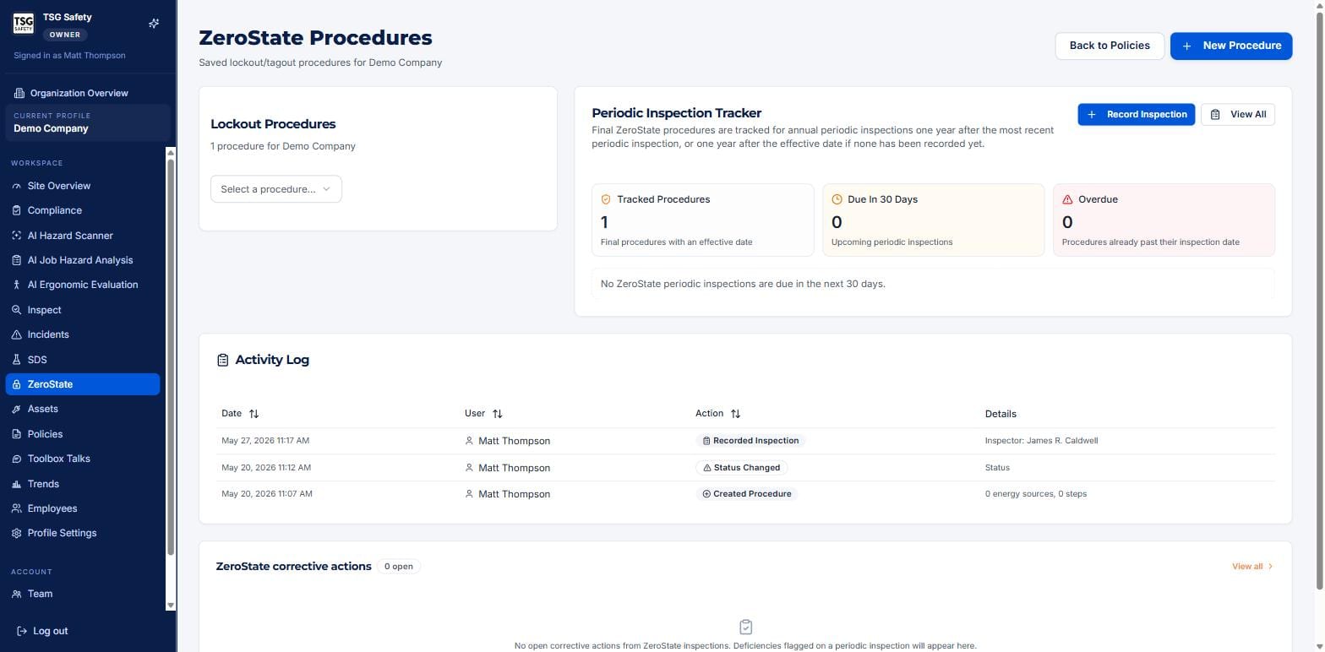1325x652 pixels.
Task: Click the Profile Settings gear icon
Action: click(16, 533)
